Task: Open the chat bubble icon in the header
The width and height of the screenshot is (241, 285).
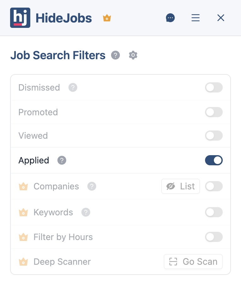Action: point(170,18)
